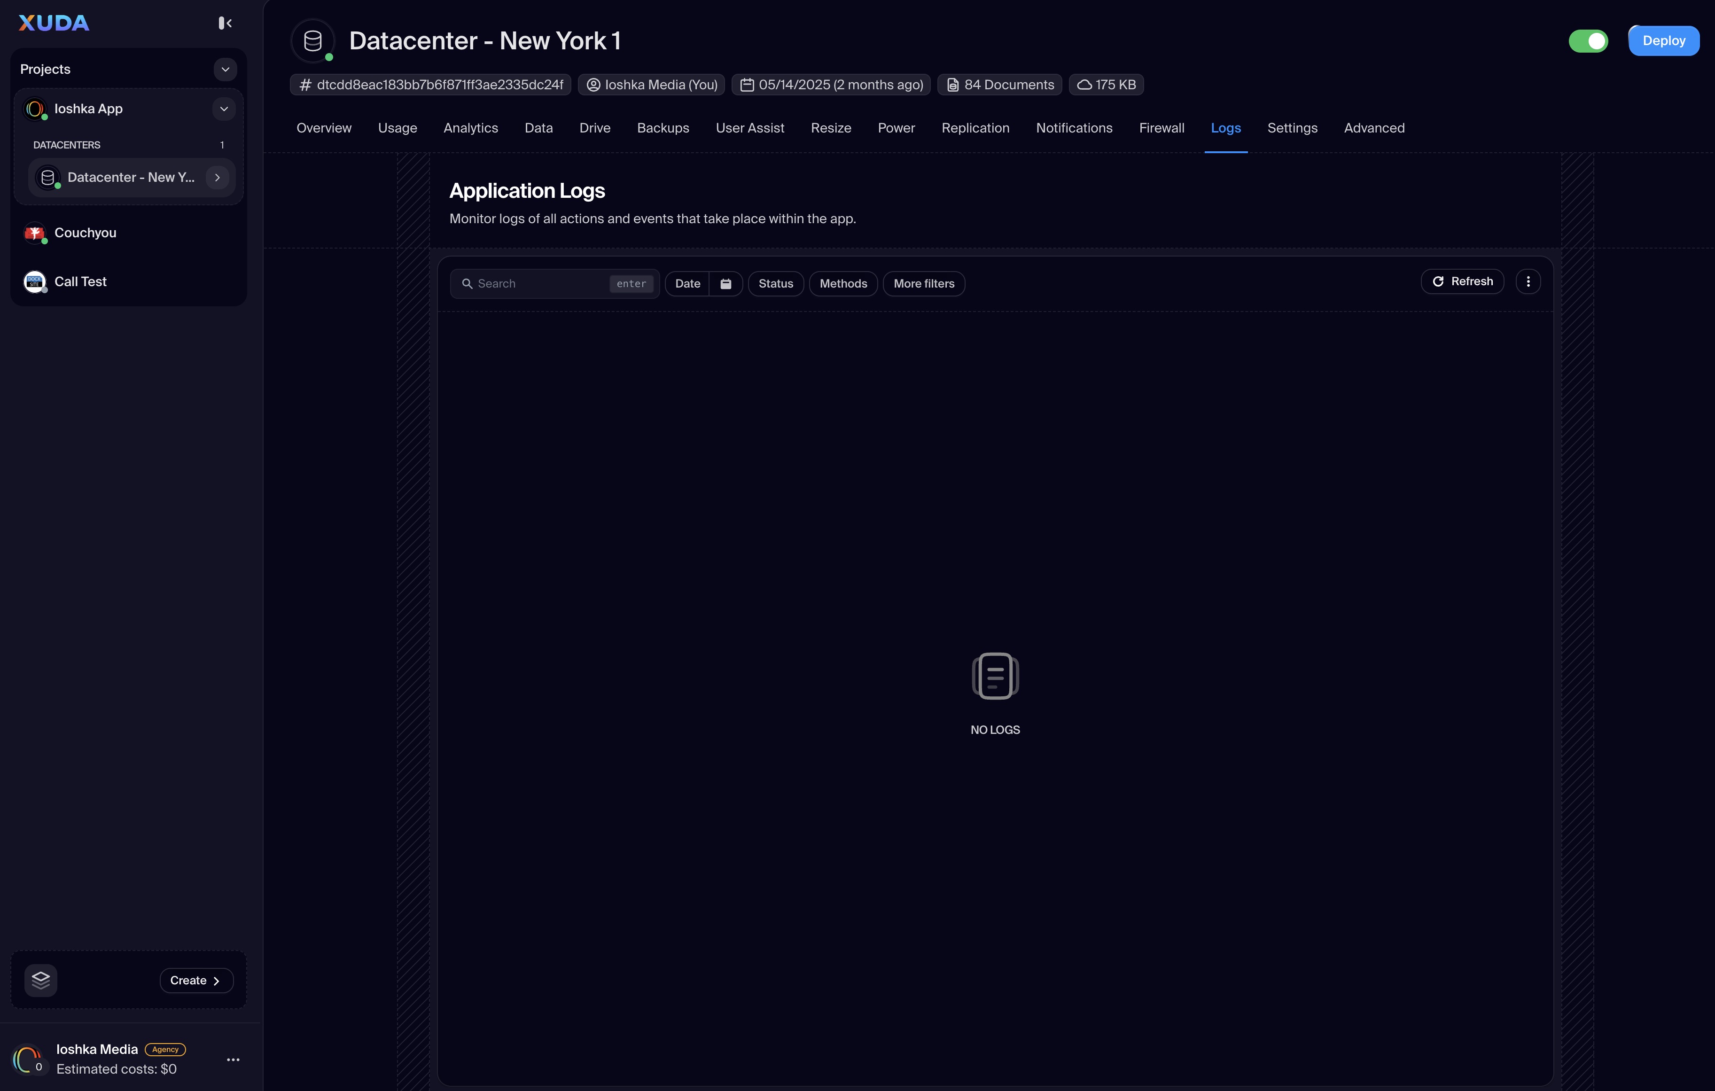The width and height of the screenshot is (1715, 1091).
Task: Toggle the green datacenter power switch
Action: click(1588, 40)
